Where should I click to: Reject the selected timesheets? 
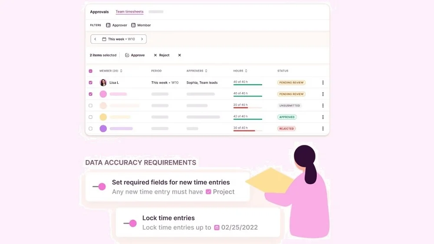click(x=161, y=55)
